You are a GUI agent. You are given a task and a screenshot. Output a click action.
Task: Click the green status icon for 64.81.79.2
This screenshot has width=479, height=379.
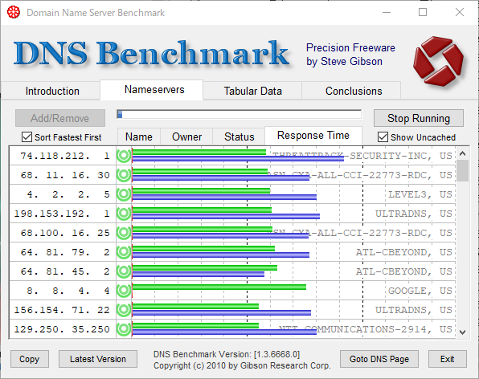124,252
